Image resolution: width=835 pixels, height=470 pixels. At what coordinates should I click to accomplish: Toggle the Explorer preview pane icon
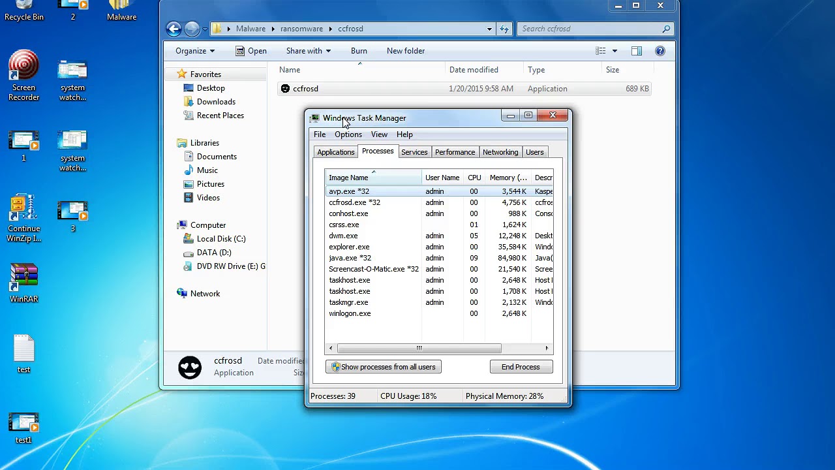(x=637, y=51)
